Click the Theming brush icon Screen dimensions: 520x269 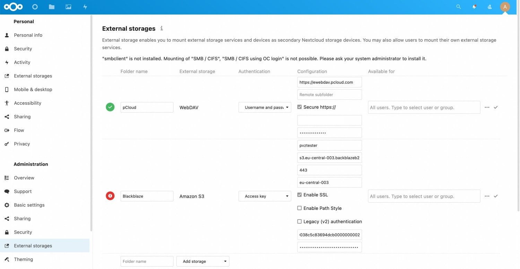[7, 259]
